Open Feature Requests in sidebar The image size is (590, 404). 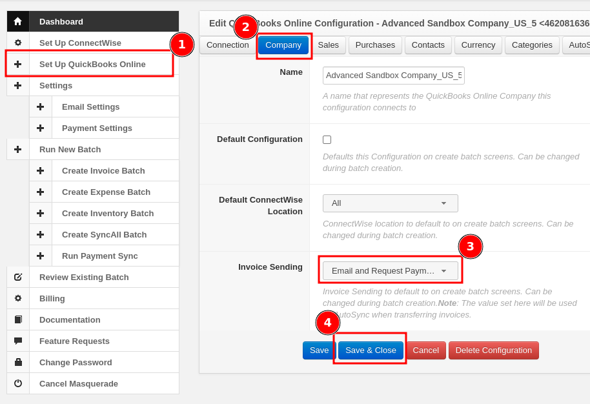[x=104, y=341]
